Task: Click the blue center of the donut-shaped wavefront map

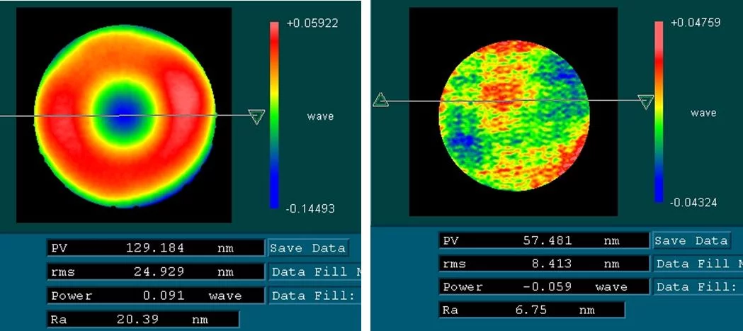Action: 125,116
